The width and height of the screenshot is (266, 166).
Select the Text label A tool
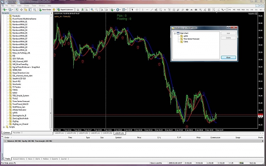coord(165,10)
